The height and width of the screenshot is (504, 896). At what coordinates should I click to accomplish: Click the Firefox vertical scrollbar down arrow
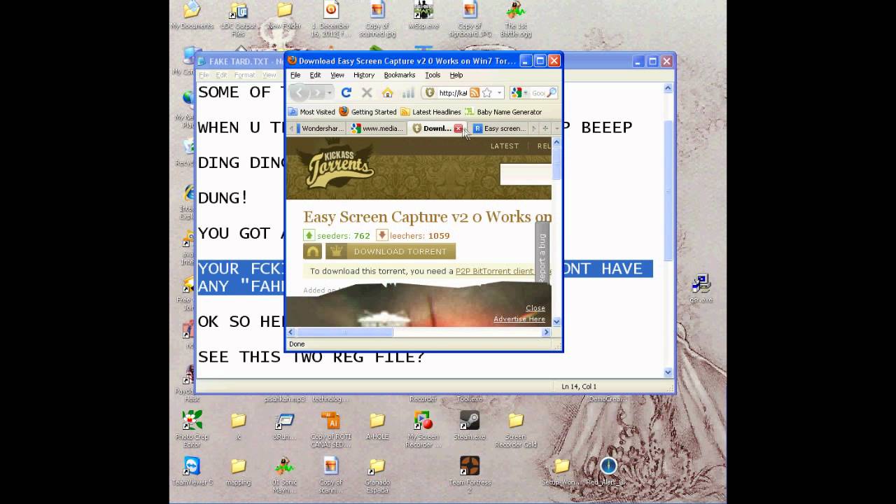pyautogui.click(x=556, y=321)
